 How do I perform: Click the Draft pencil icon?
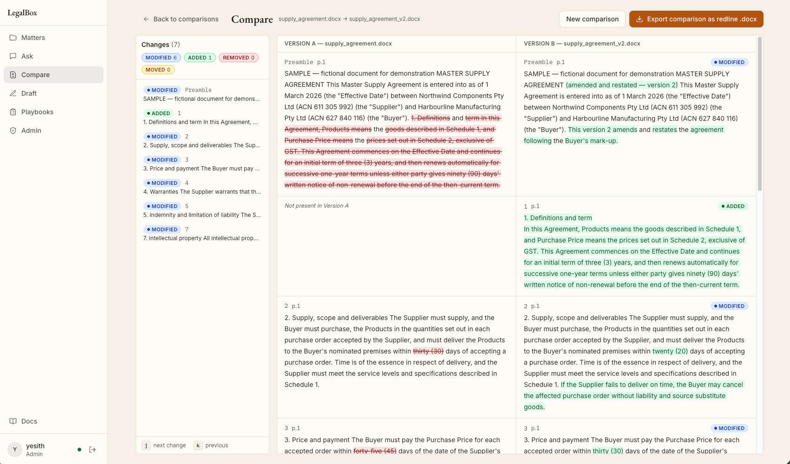[13, 93]
